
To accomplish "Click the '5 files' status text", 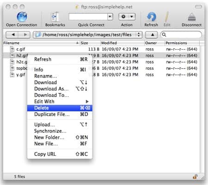I will tap(19, 177).
